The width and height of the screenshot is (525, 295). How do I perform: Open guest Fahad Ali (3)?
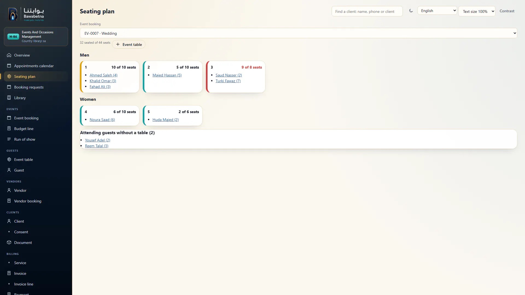click(100, 87)
